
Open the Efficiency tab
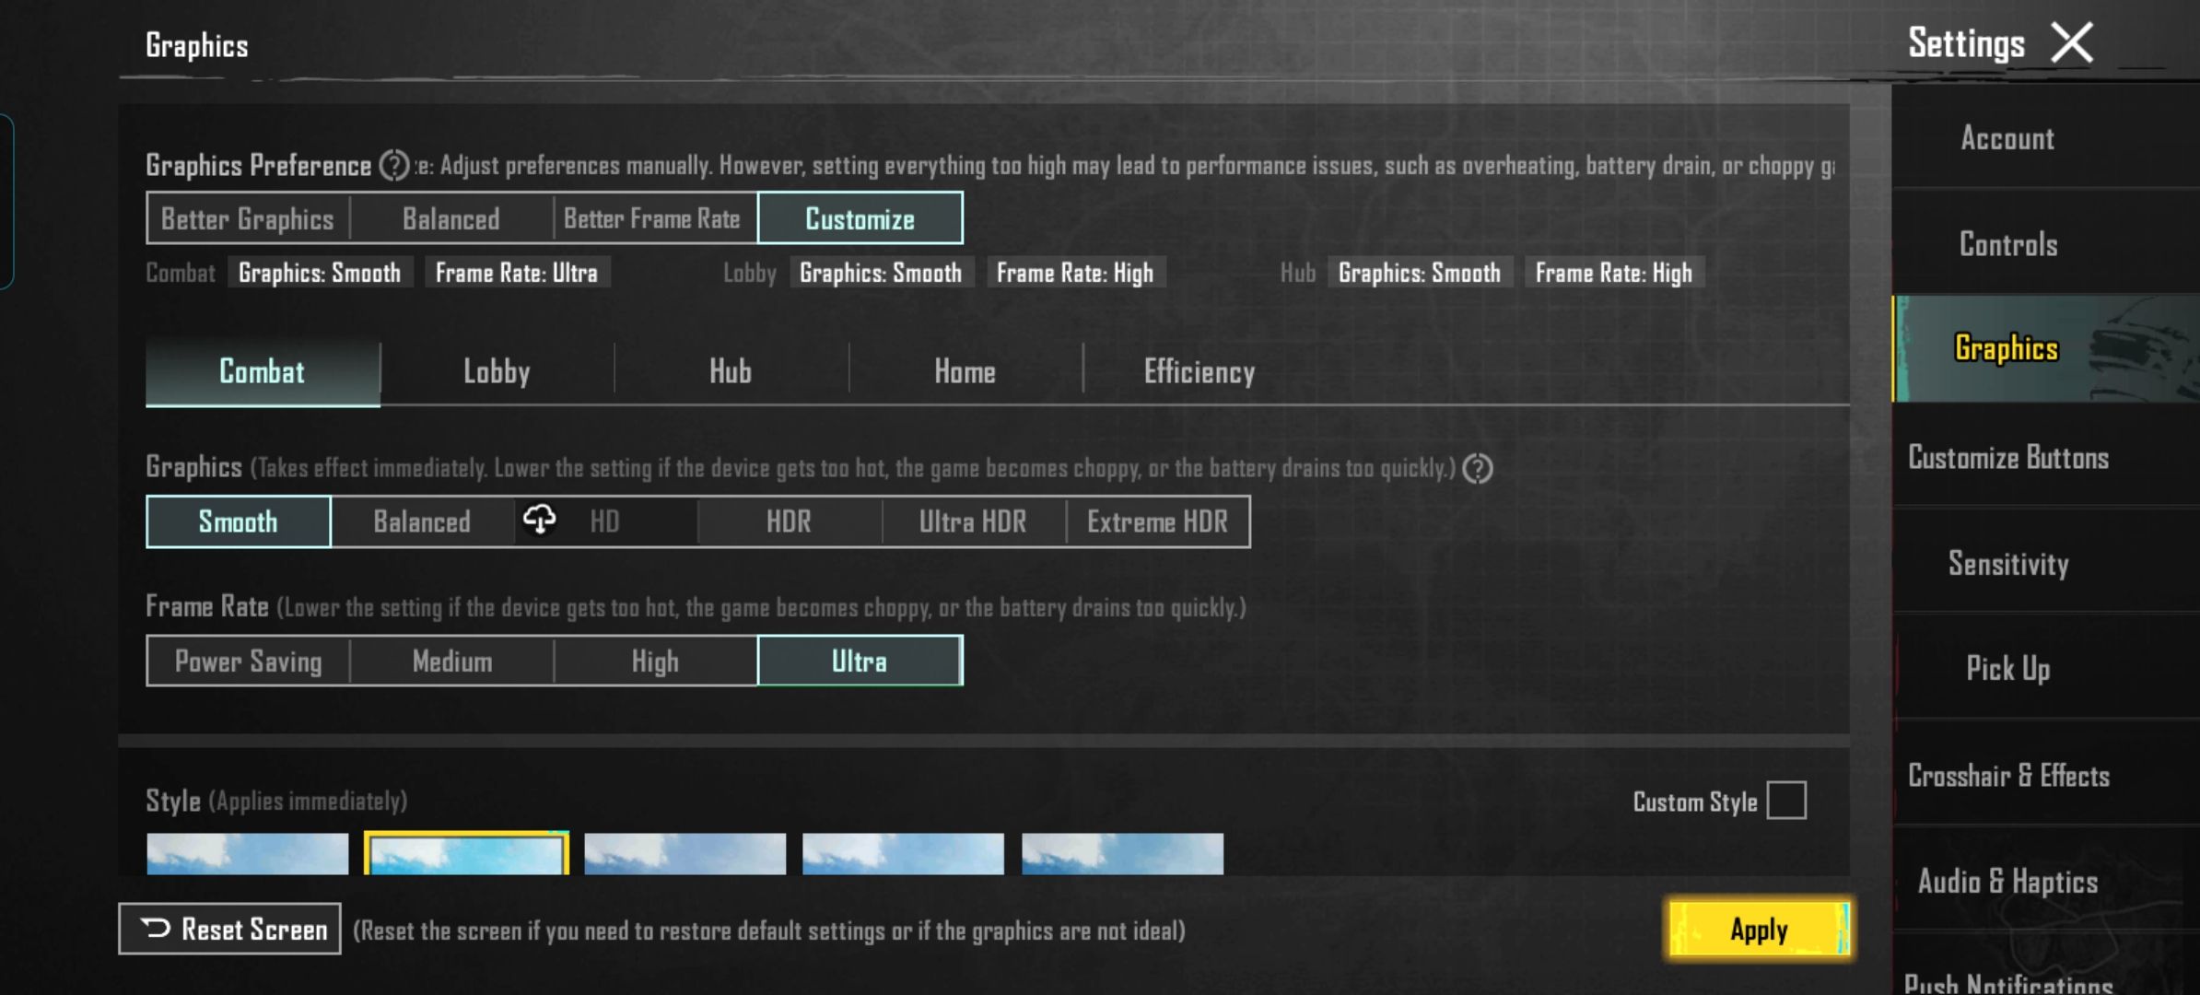pos(1199,372)
